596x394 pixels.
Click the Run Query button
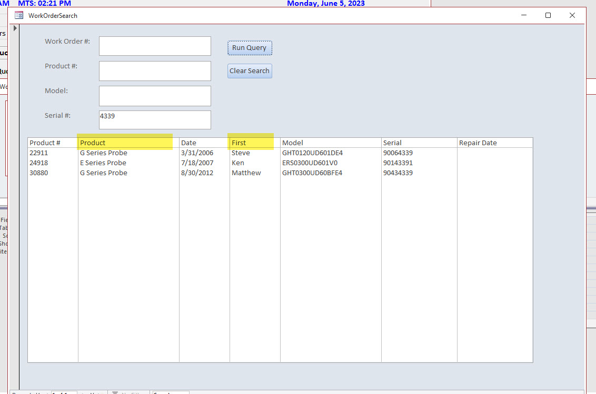[x=249, y=47]
